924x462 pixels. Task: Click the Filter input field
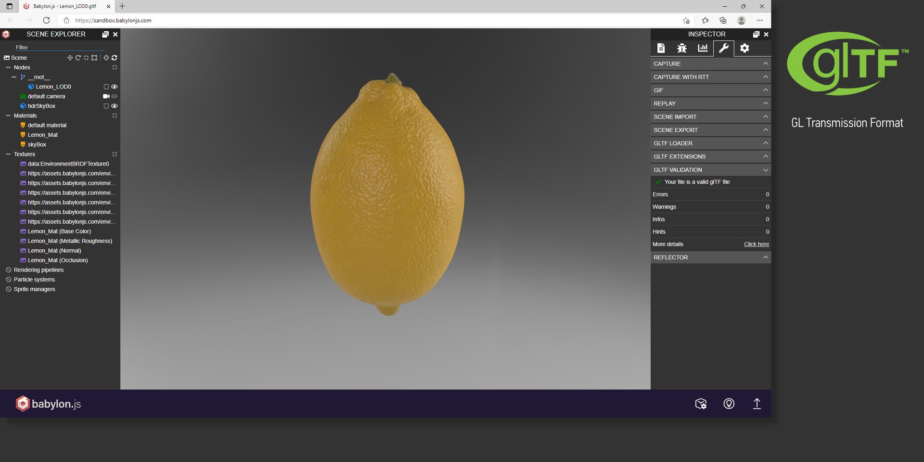pyautogui.click(x=60, y=47)
